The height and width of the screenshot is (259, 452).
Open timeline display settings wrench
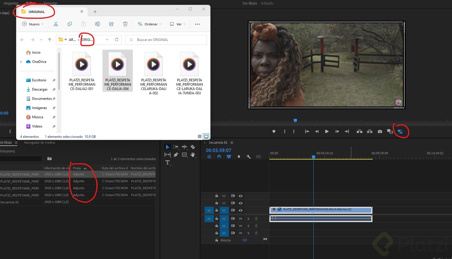click(x=248, y=157)
